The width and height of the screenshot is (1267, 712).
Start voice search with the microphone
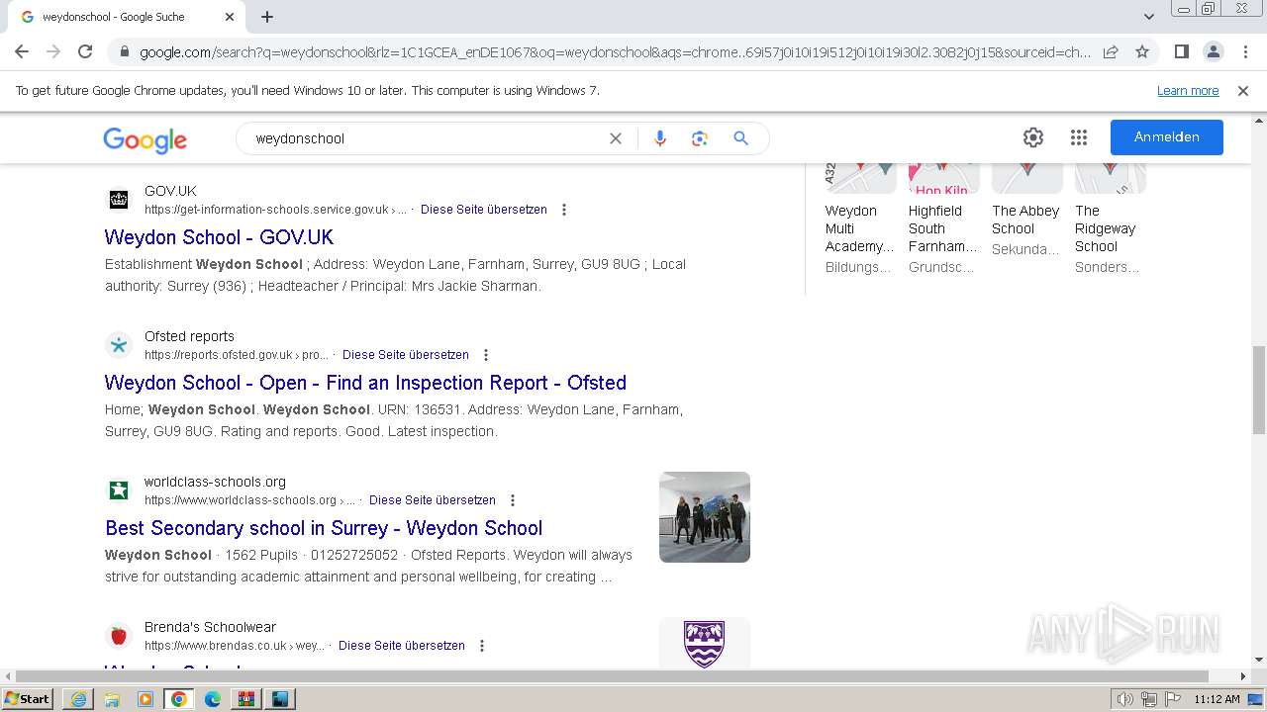660,138
